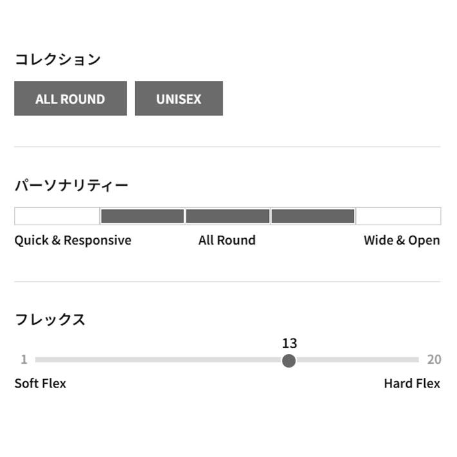Click the フレックス section heading
This screenshot has width=457, height=457.
point(50,319)
